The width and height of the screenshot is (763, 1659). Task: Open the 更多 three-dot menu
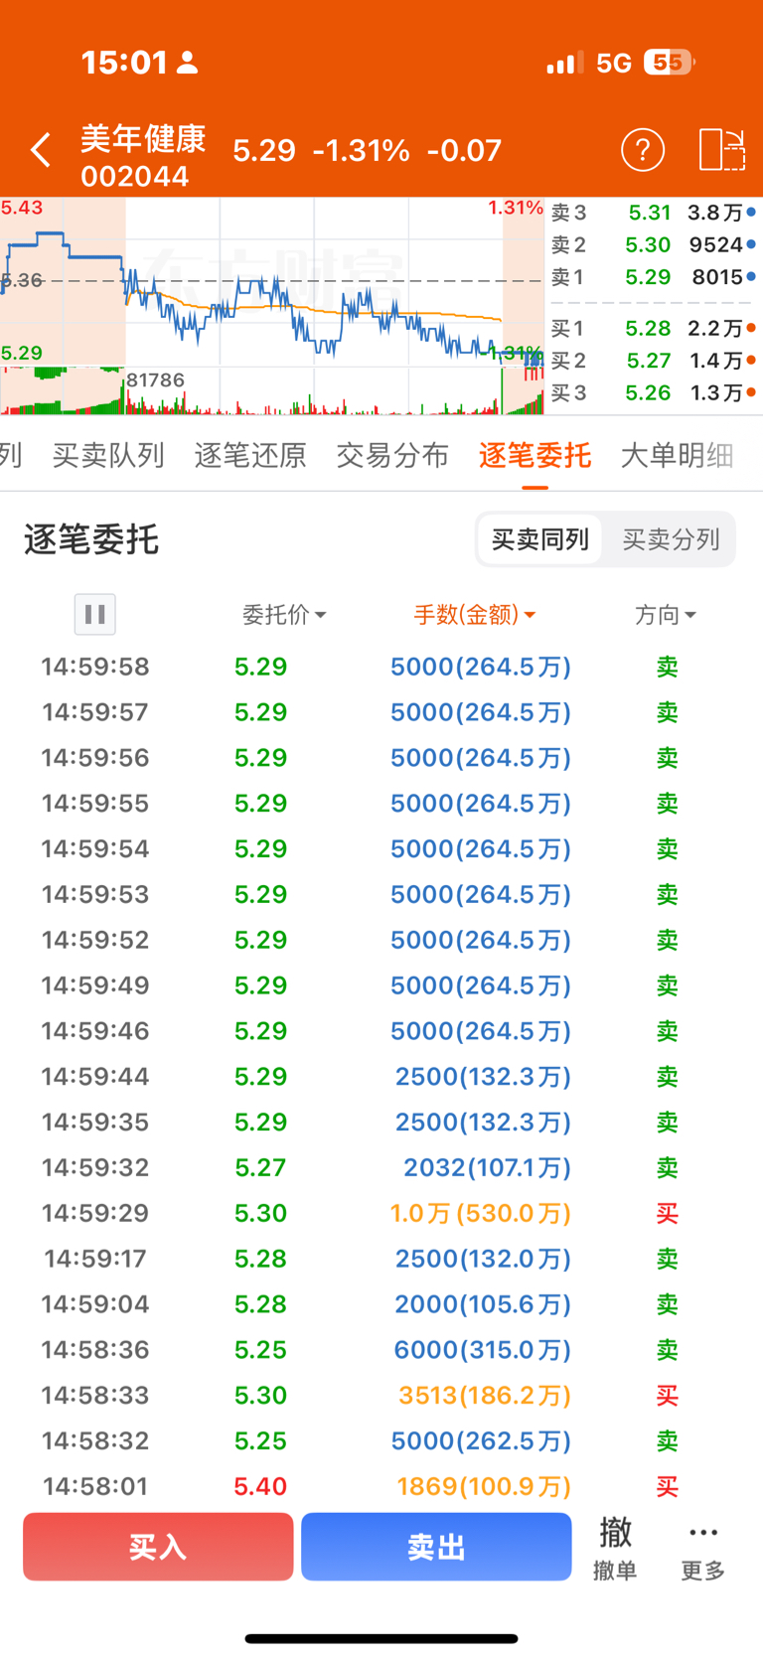pyautogui.click(x=702, y=1548)
